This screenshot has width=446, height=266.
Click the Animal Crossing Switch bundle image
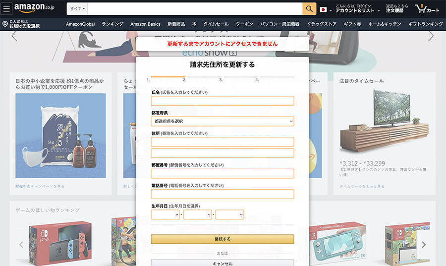tap(407, 244)
